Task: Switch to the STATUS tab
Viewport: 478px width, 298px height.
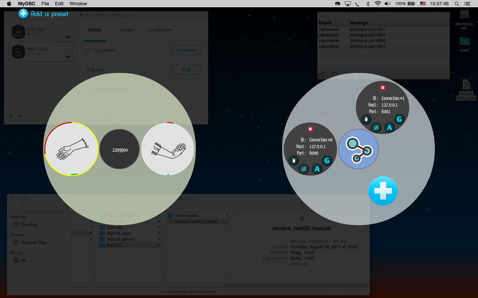Action: (x=94, y=30)
